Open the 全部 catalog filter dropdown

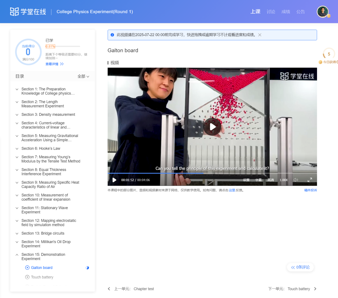pyautogui.click(x=83, y=76)
